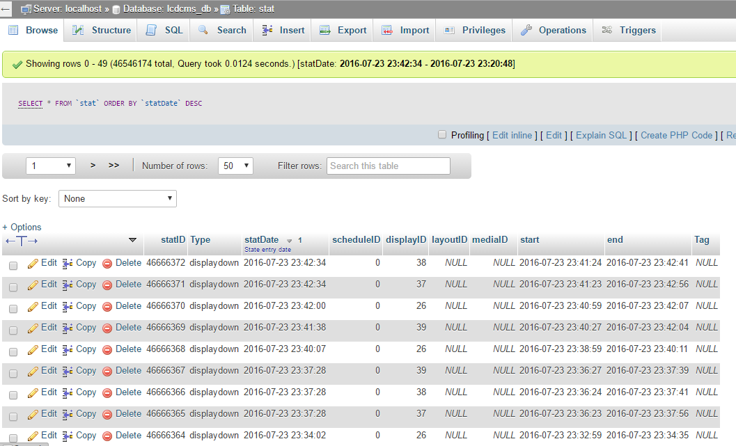Sort by the statID column header
This screenshot has width=736, height=446.
click(173, 239)
